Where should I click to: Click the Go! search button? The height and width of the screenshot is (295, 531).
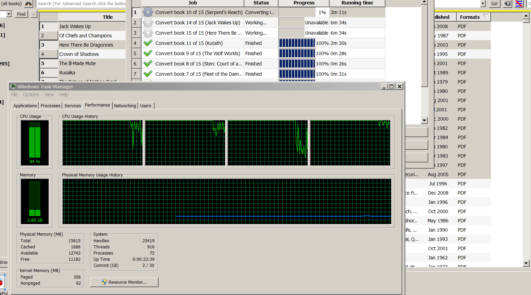[x=494, y=4]
